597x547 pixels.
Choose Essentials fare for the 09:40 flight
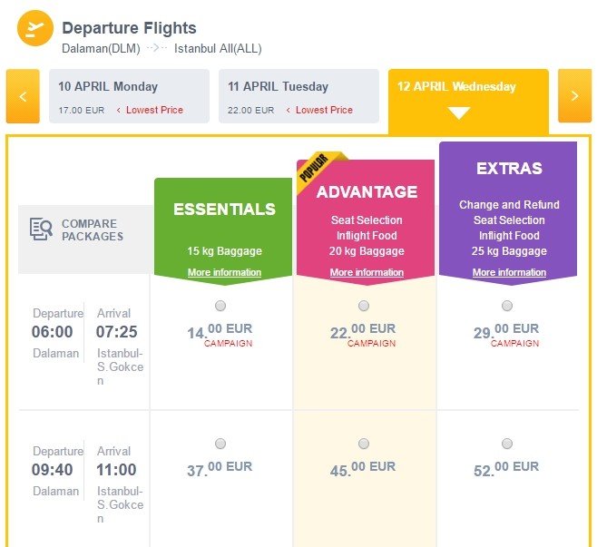[220, 444]
